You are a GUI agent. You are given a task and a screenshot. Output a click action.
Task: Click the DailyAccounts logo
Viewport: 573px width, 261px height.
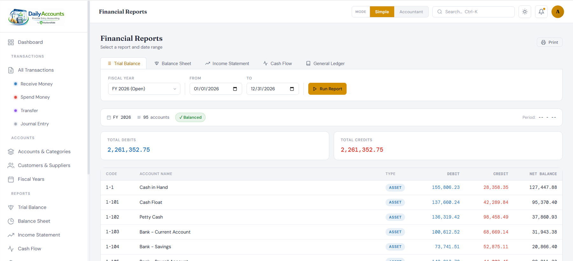pyautogui.click(x=37, y=17)
